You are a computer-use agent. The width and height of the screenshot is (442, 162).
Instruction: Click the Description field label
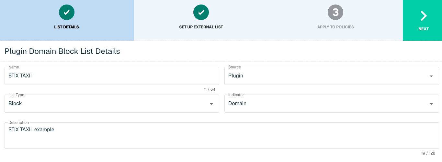pos(18,123)
